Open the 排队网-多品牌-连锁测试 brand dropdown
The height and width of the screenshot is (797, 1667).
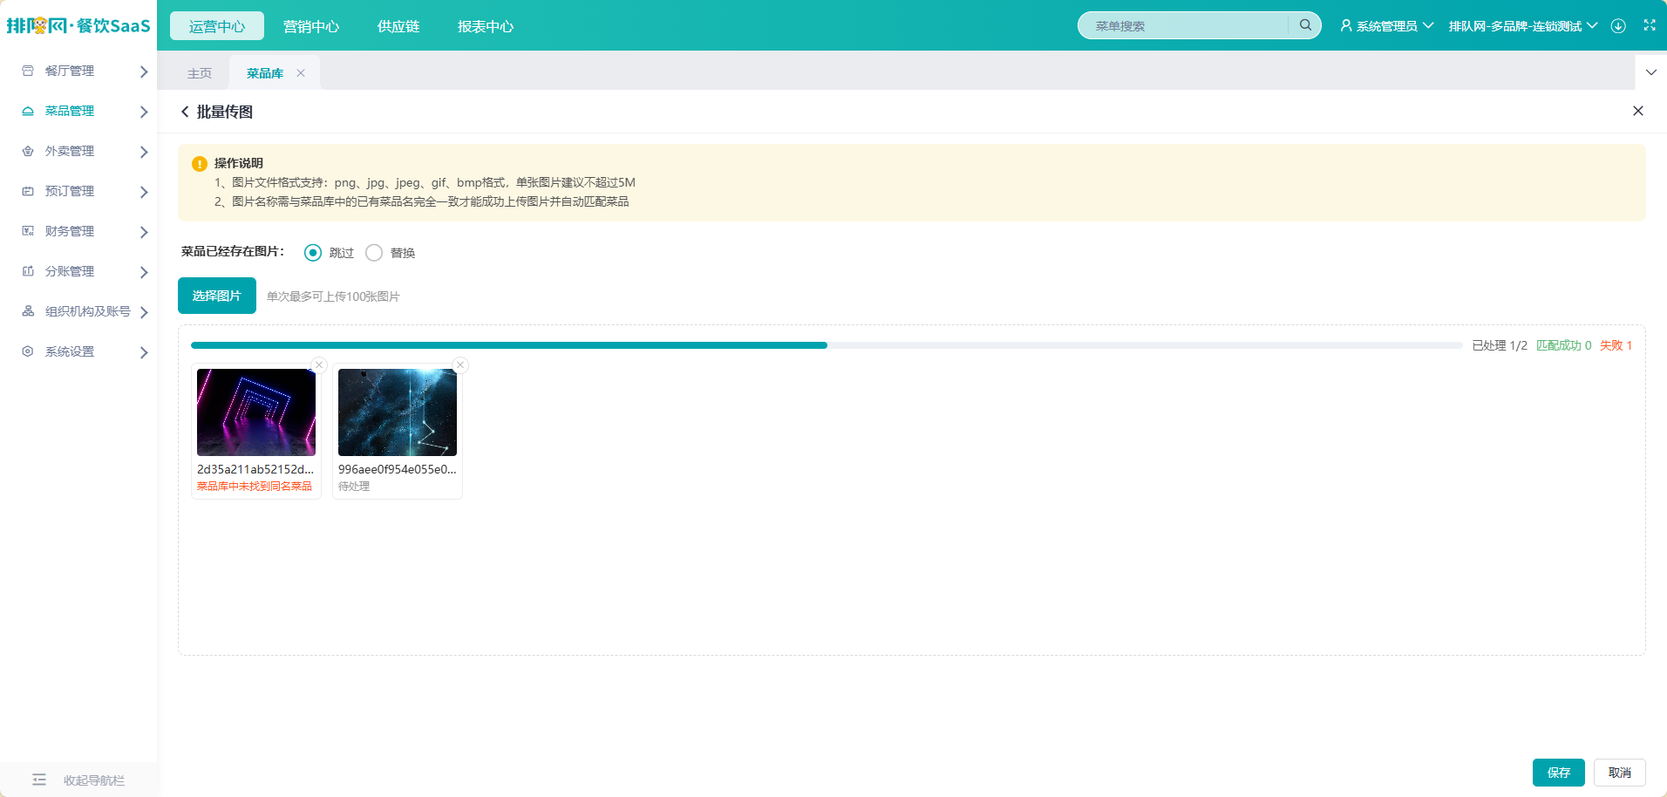(1523, 26)
